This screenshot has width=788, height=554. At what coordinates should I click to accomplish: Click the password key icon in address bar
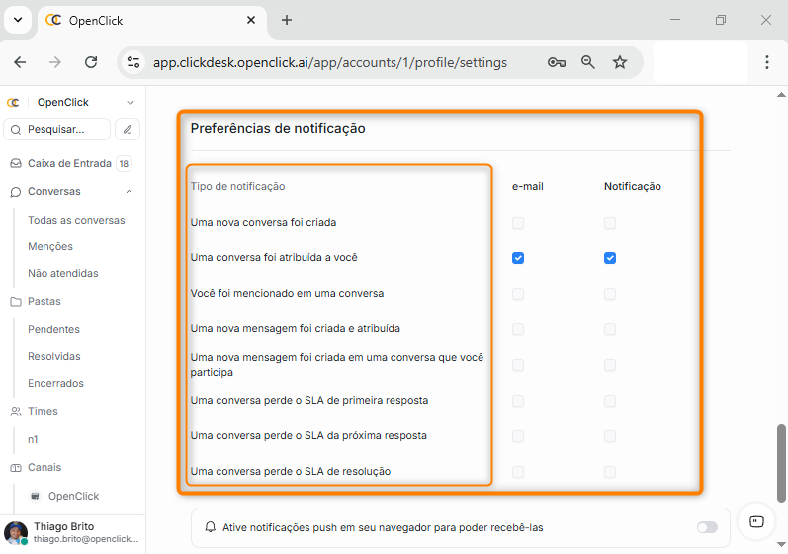coord(556,62)
